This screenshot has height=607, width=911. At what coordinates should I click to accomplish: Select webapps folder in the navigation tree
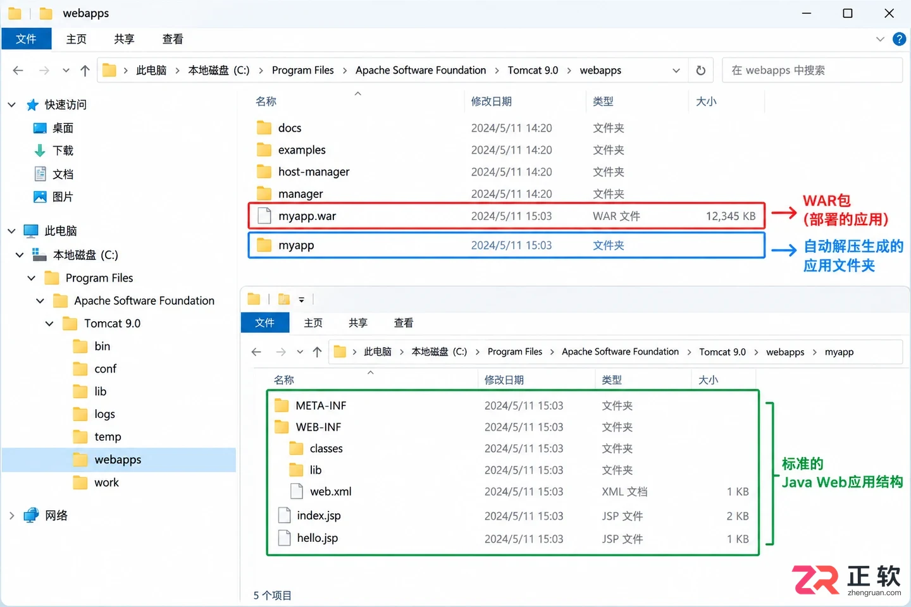pos(119,460)
